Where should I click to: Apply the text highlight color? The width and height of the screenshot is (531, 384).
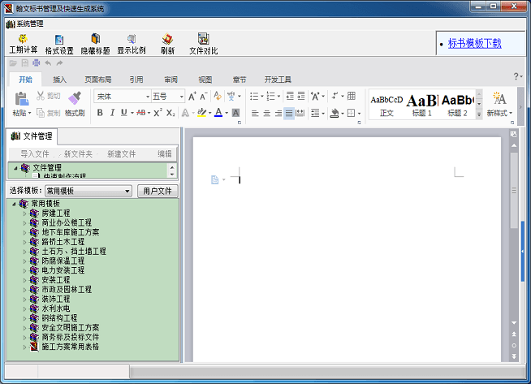click(x=202, y=112)
